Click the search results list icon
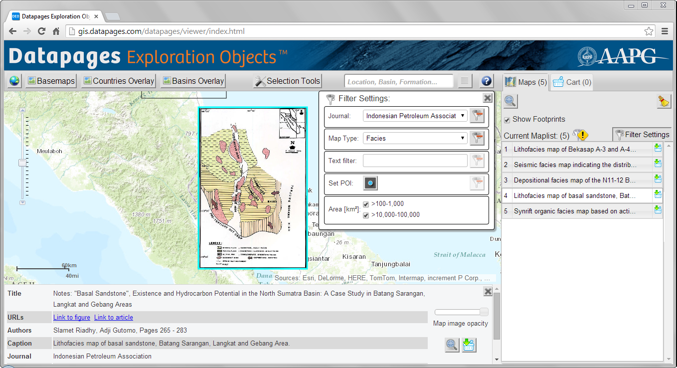This screenshot has height=368, width=677. (465, 81)
